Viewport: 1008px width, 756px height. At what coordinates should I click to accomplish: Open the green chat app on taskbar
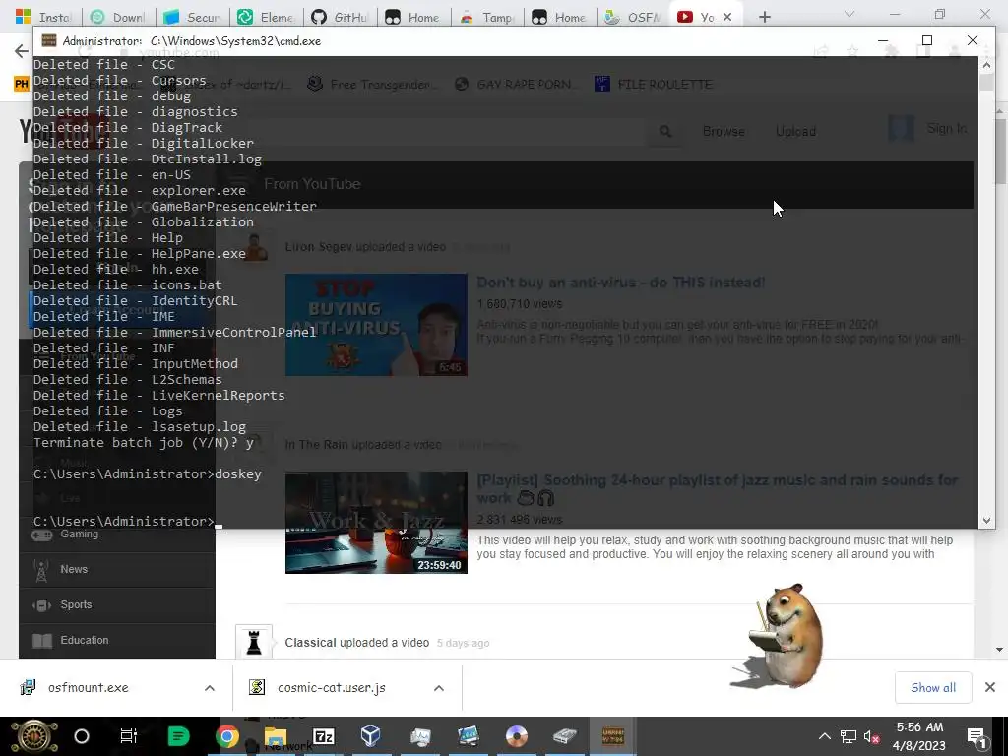178,736
